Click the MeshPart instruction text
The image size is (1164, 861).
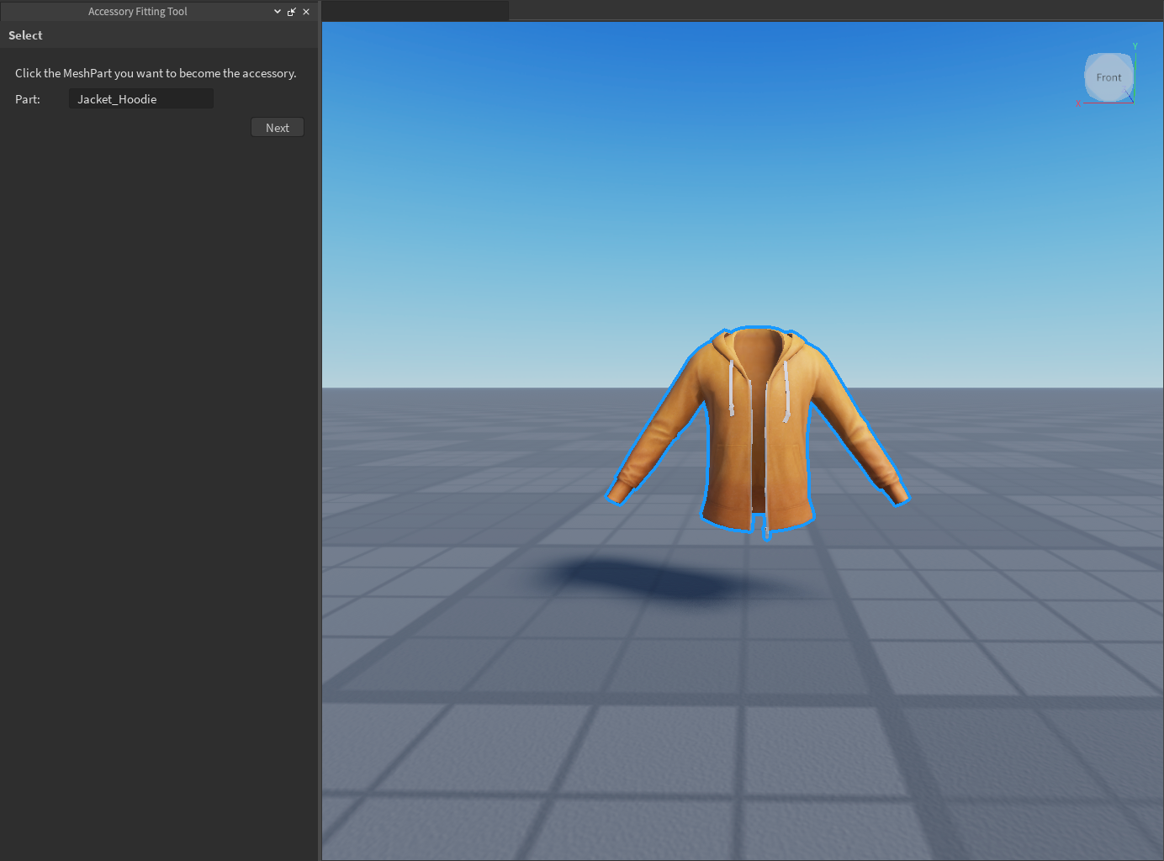[x=156, y=73]
